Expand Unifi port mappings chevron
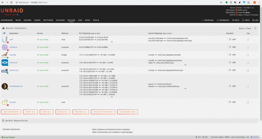262x139 pixels. 112,42
